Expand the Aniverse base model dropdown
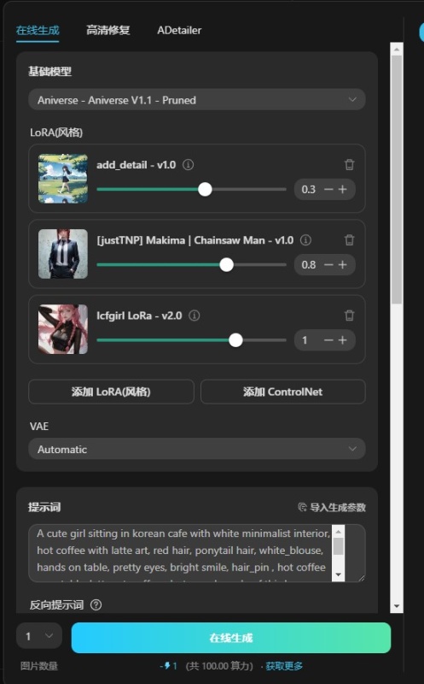The image size is (424, 684). pos(197,100)
